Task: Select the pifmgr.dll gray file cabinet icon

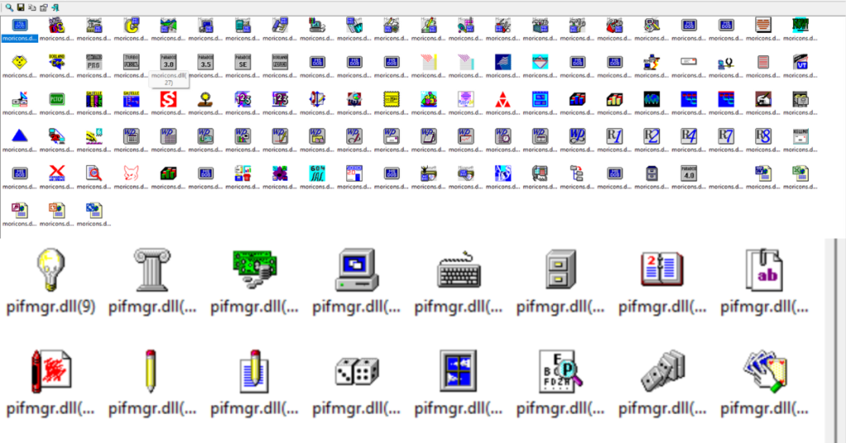Action: [561, 270]
